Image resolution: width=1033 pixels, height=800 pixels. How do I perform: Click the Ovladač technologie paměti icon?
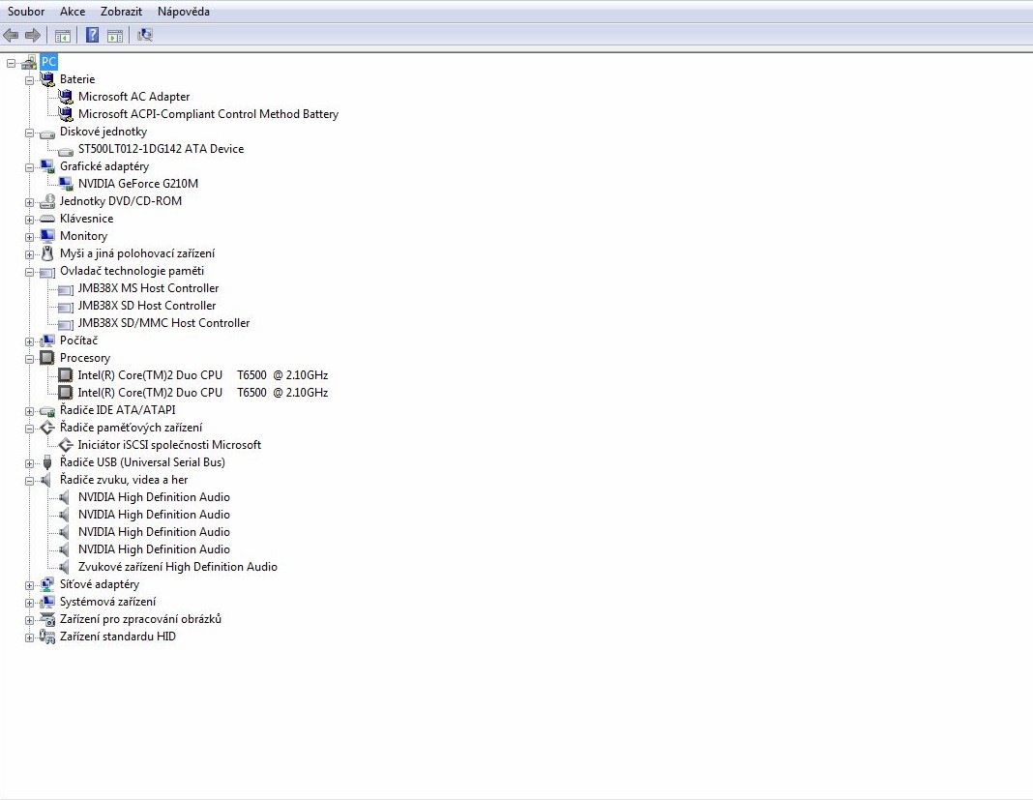coord(46,272)
